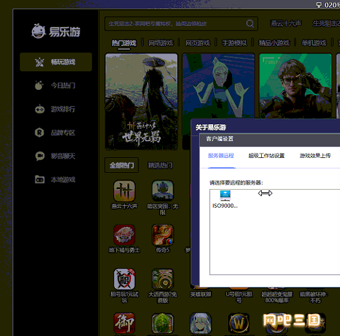Viewport: 340px width, 336px height.
Task: Switch to the 网络游戏 tab
Action: click(x=161, y=43)
